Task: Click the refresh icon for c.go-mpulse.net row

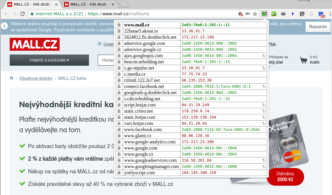Action: pos(264,68)
